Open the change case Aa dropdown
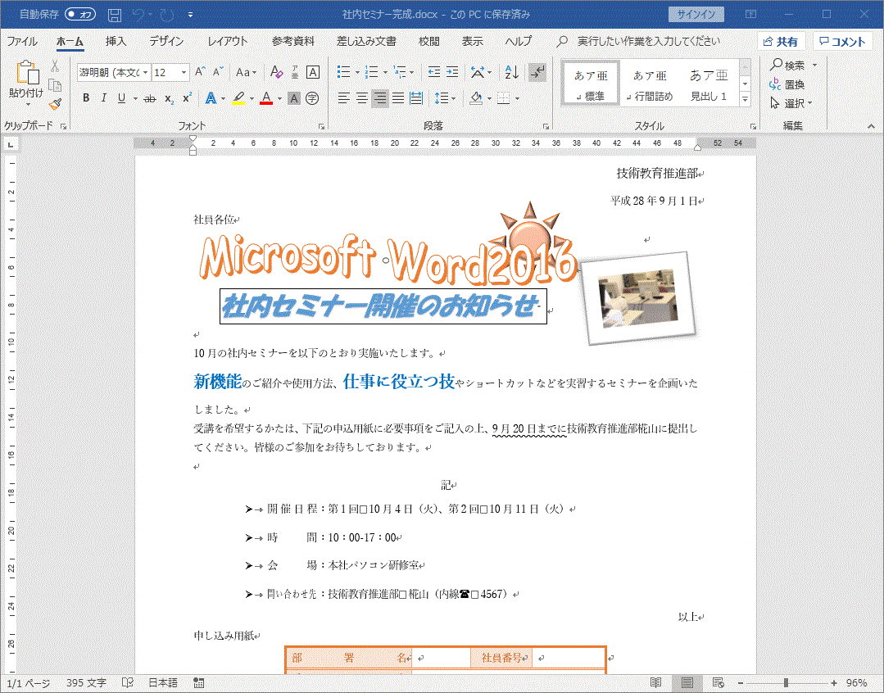This screenshot has width=884, height=693. point(247,72)
